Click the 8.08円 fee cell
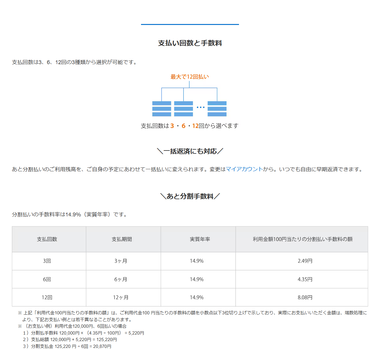Image resolution: width=380 pixels, height=350 pixels. tap(302, 297)
